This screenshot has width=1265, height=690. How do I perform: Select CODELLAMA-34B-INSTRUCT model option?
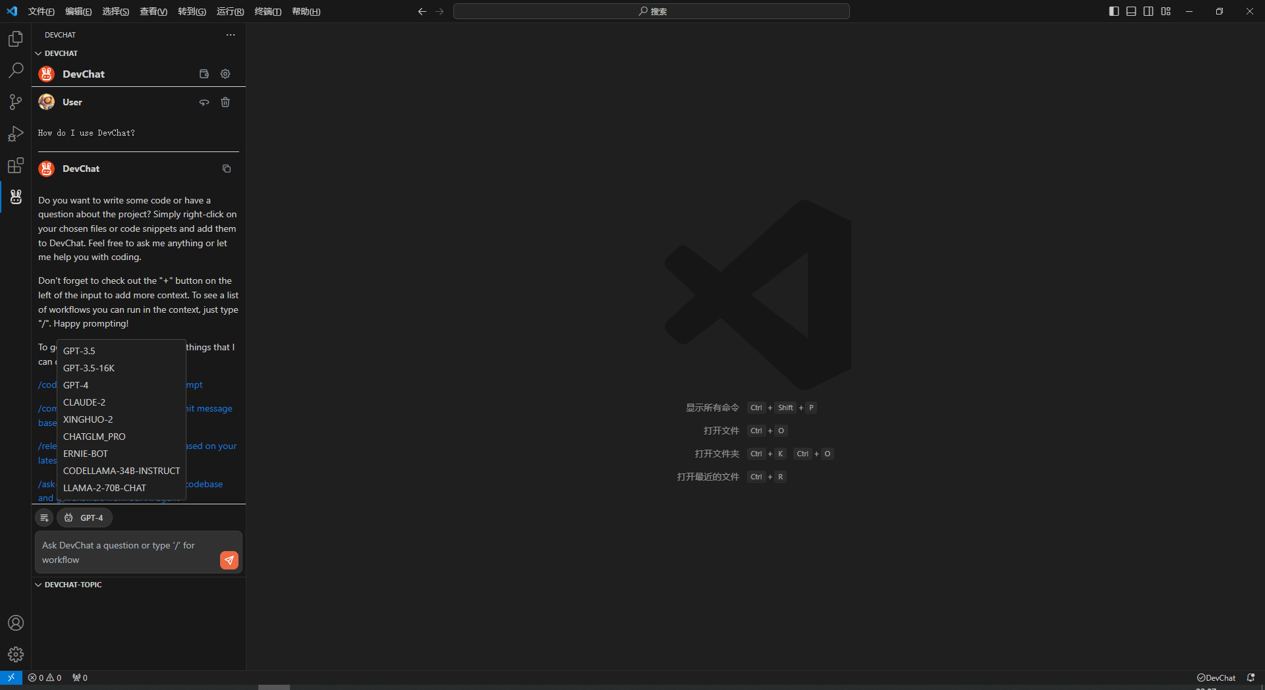(121, 471)
